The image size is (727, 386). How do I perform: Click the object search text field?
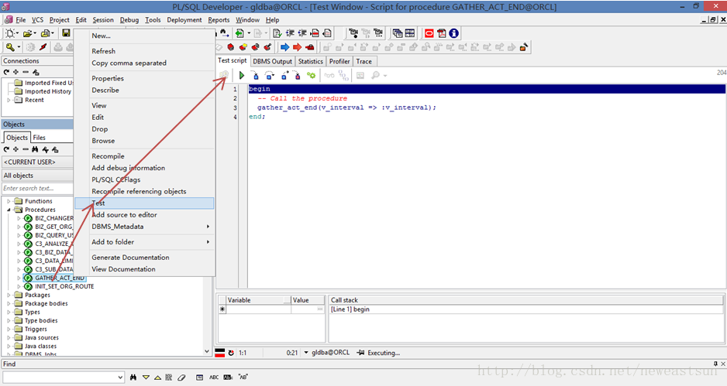37,189
